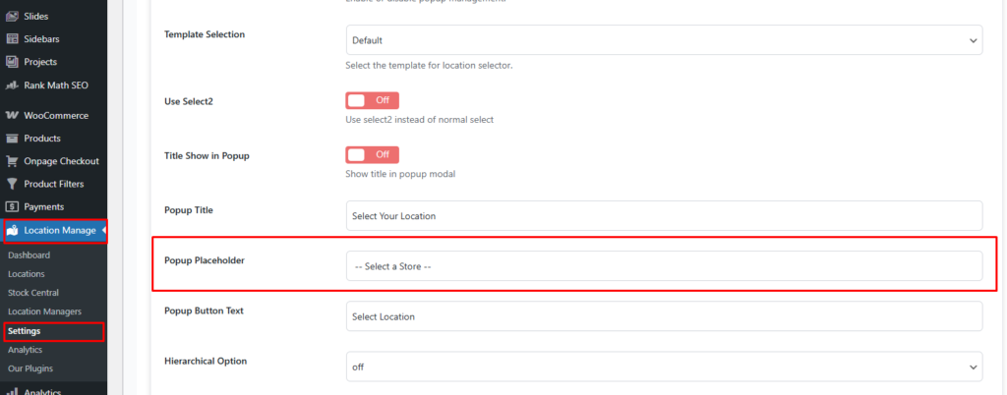Image resolution: width=1007 pixels, height=395 pixels.
Task: Click the Projects pin icon
Action: (12, 62)
